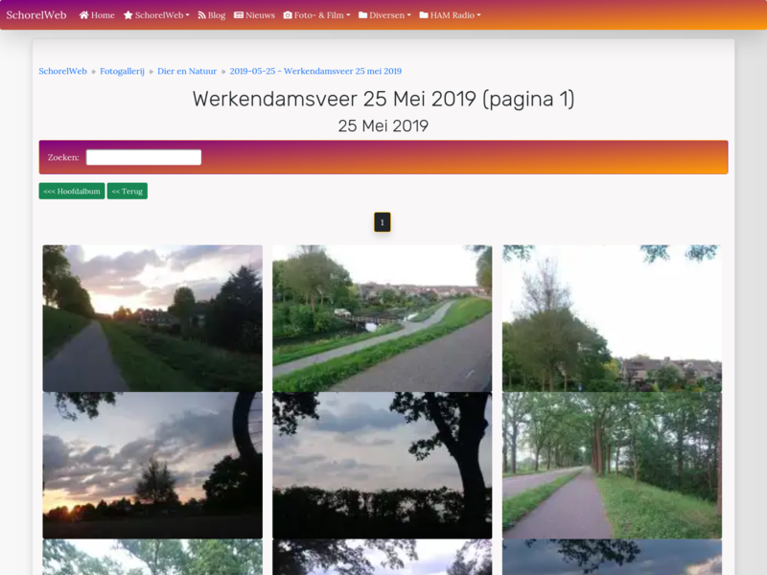Open the Blog menu item
The image size is (767, 575).
coord(211,15)
